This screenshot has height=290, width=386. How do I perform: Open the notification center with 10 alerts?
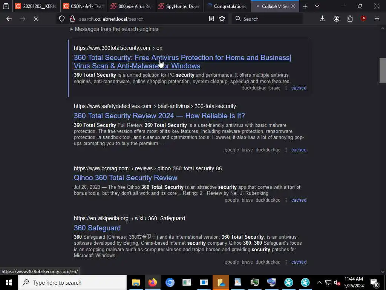click(x=375, y=282)
